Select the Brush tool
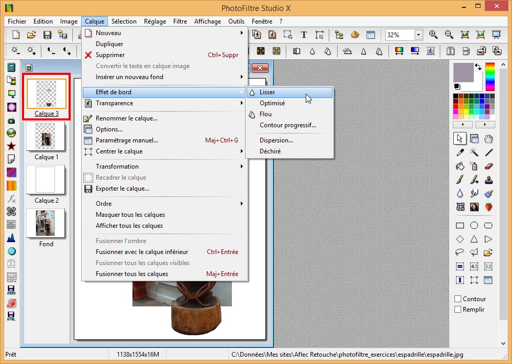This screenshot has height=364, width=512. tap(460, 180)
